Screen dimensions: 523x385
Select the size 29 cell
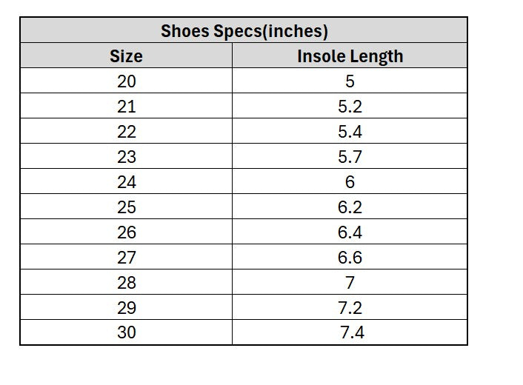coord(126,308)
